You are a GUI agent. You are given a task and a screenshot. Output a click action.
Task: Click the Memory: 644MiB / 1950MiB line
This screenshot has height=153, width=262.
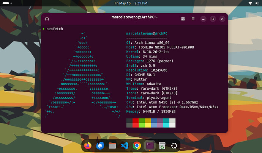[151, 111]
